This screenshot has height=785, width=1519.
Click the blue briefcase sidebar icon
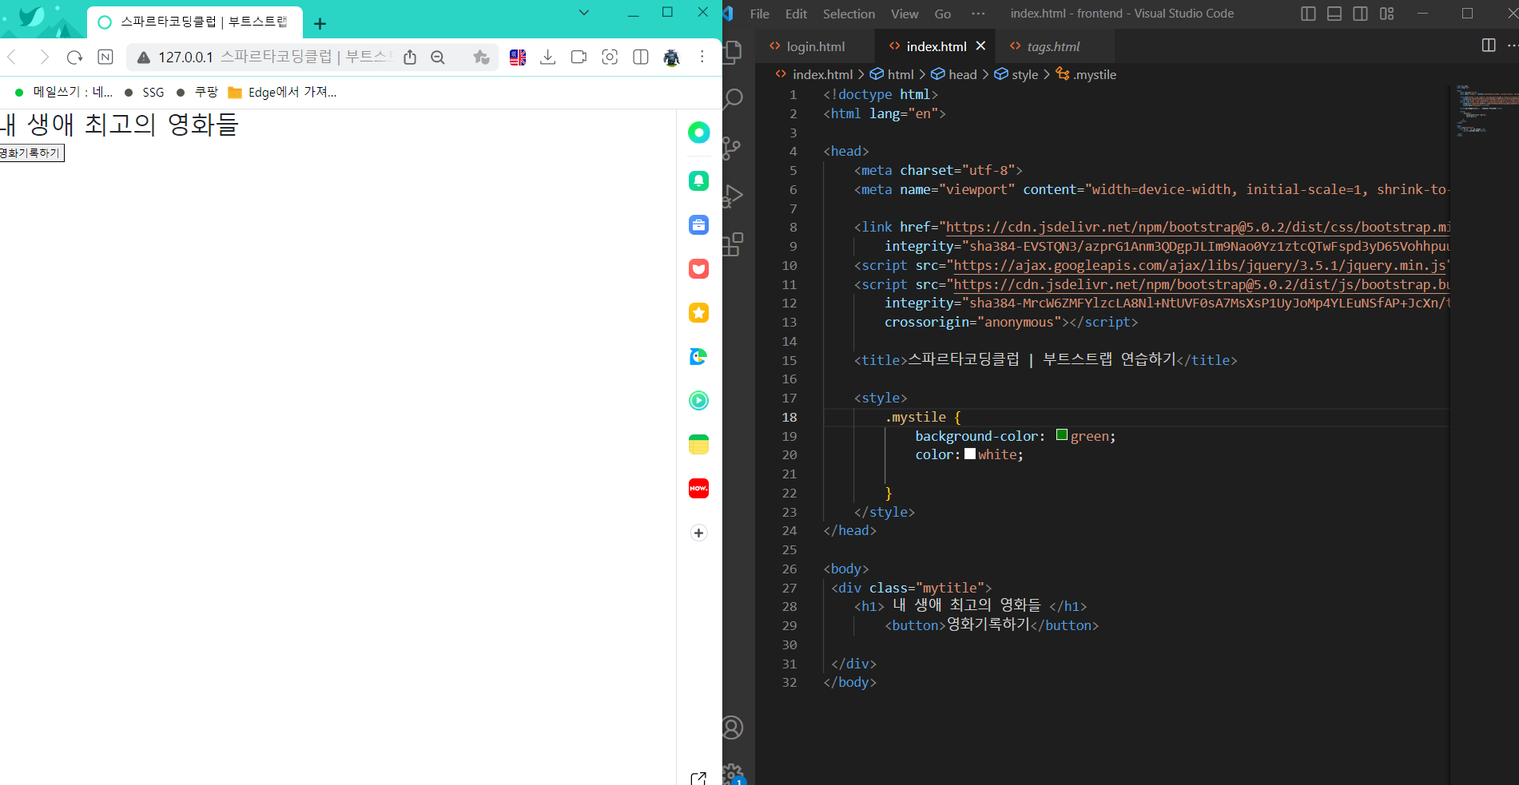(699, 225)
